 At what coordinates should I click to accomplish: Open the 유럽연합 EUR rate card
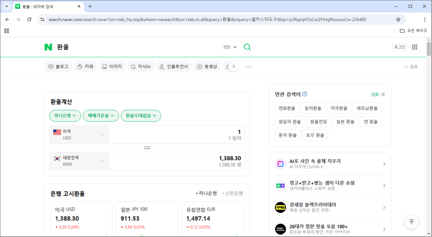pos(212,219)
